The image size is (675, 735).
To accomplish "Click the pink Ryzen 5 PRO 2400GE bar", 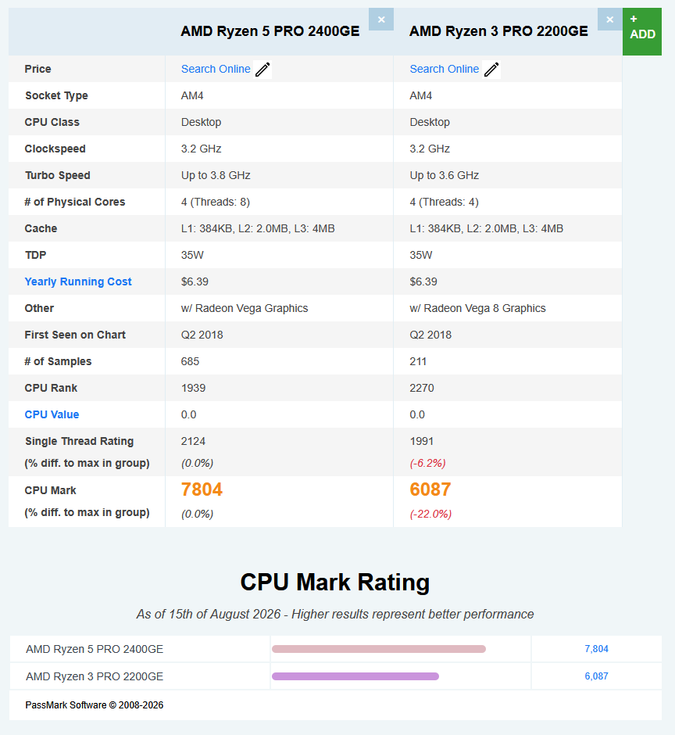I will [x=378, y=649].
